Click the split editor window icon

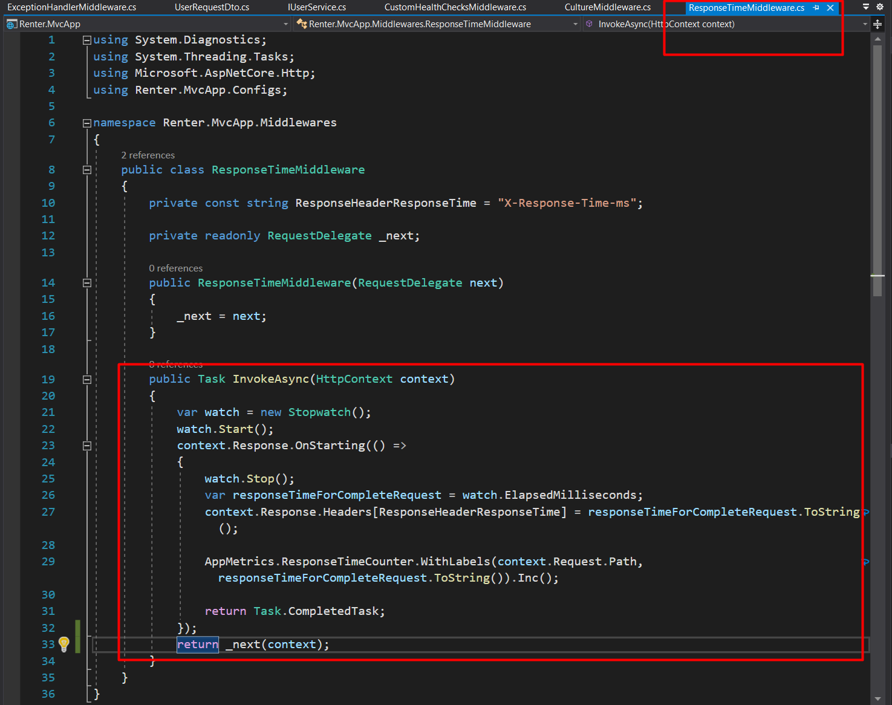click(x=877, y=24)
